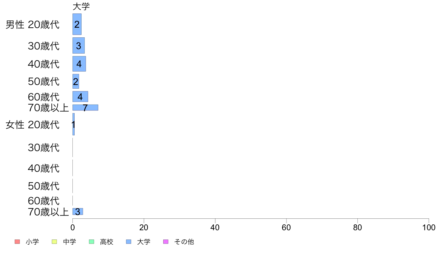Viewport: 439px width, 272px height.
Task: Select the female 70歳以上 bar labeled 3
Action: 78,211
